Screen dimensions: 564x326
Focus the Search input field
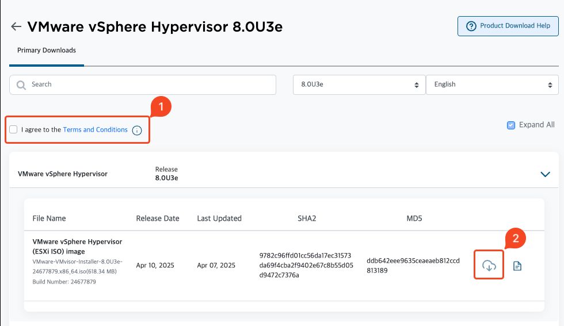point(143,85)
